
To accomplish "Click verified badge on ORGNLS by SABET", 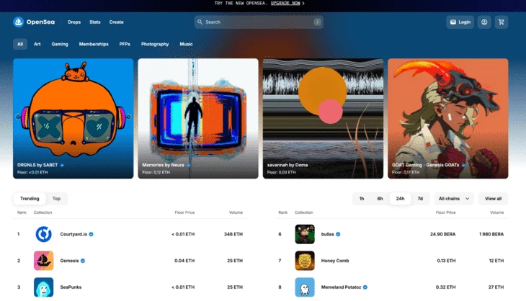I will (x=62, y=165).
